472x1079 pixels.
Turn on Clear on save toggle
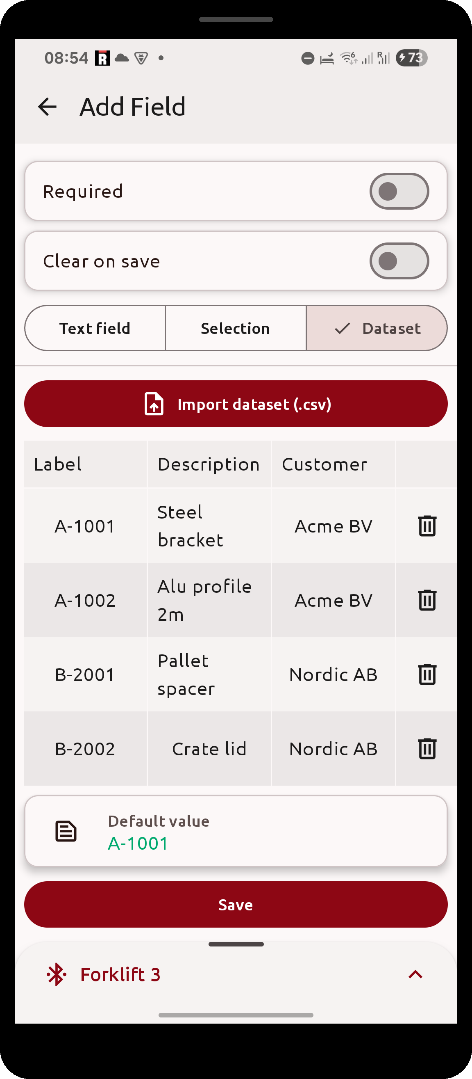[x=399, y=261]
